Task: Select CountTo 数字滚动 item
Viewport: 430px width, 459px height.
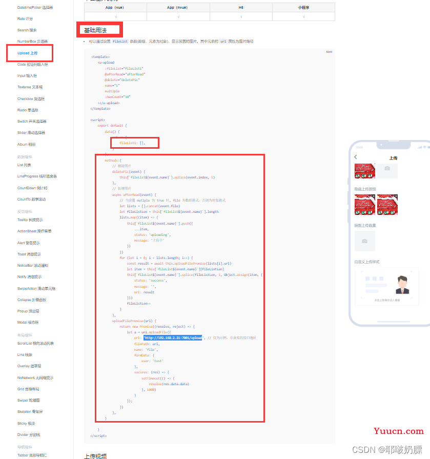Action: click(32, 199)
